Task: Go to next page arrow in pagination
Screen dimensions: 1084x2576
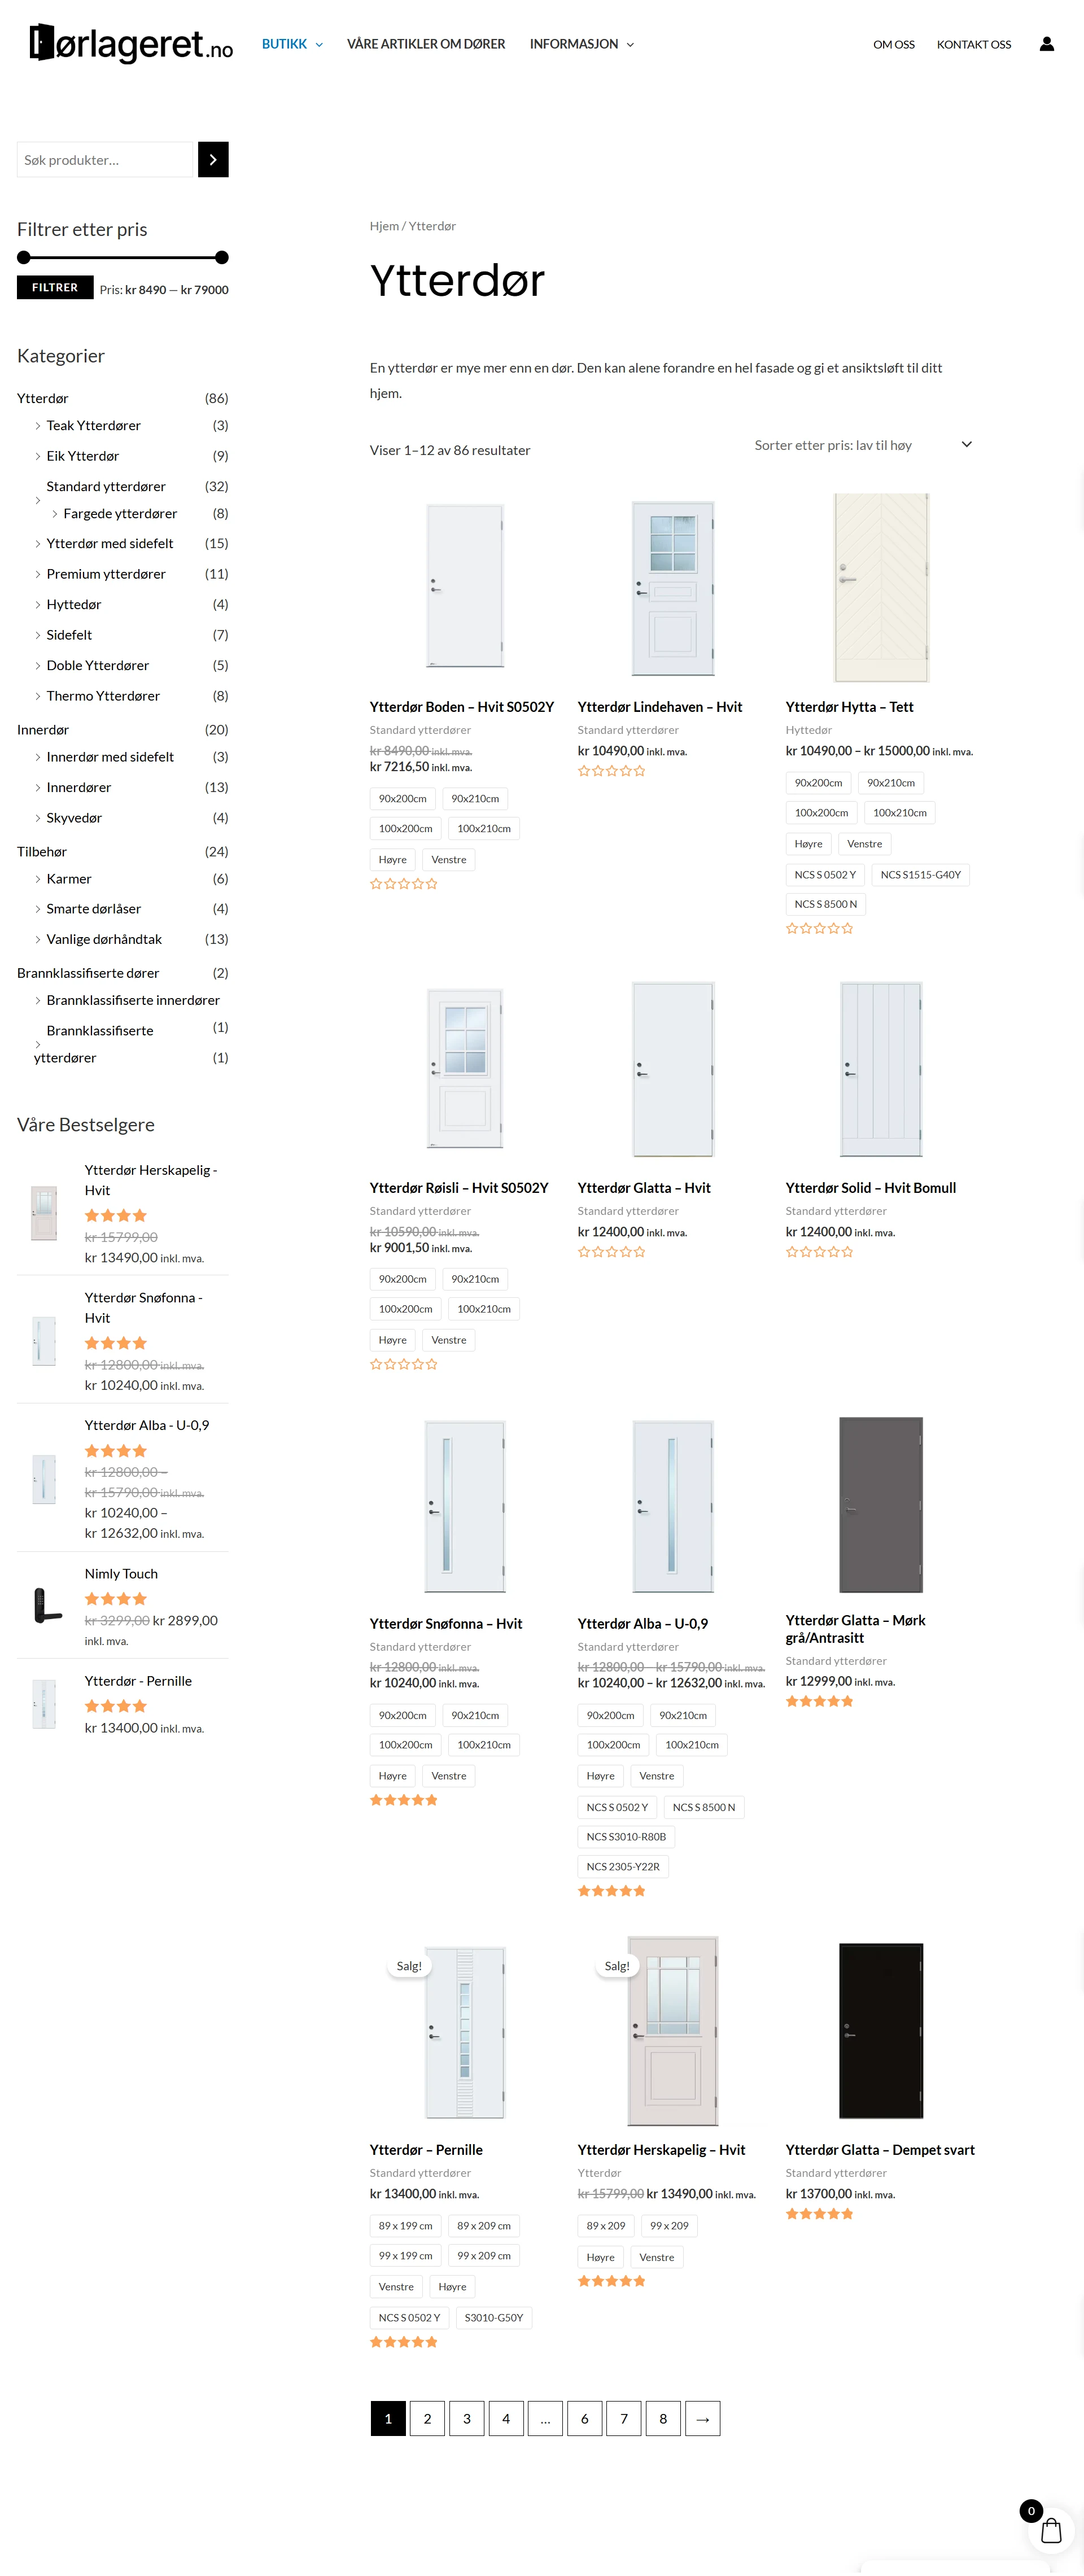Action: 702,2419
